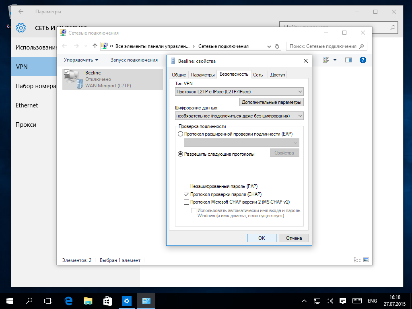Show hidden tray icons chevron
The height and width of the screenshot is (309, 412).
pos(304,301)
